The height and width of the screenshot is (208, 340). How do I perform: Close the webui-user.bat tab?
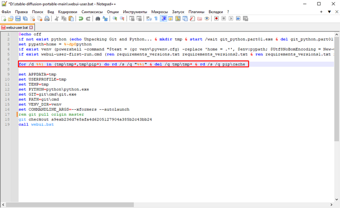click(32, 28)
